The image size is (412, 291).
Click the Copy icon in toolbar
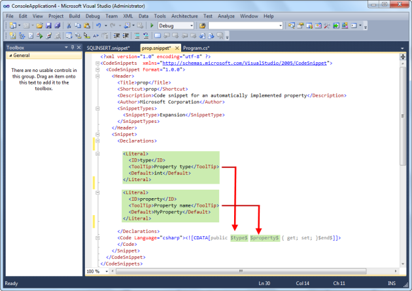pos(78,26)
